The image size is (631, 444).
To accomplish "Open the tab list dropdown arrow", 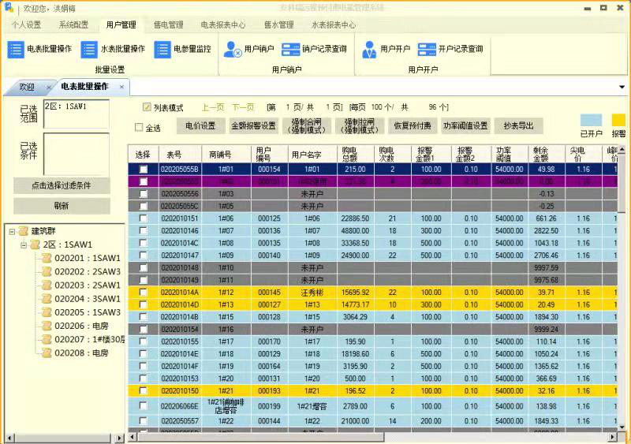I will [x=622, y=87].
